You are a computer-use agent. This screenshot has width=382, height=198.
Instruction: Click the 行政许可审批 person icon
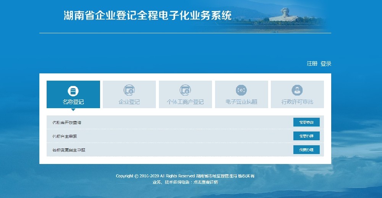tap(297, 90)
